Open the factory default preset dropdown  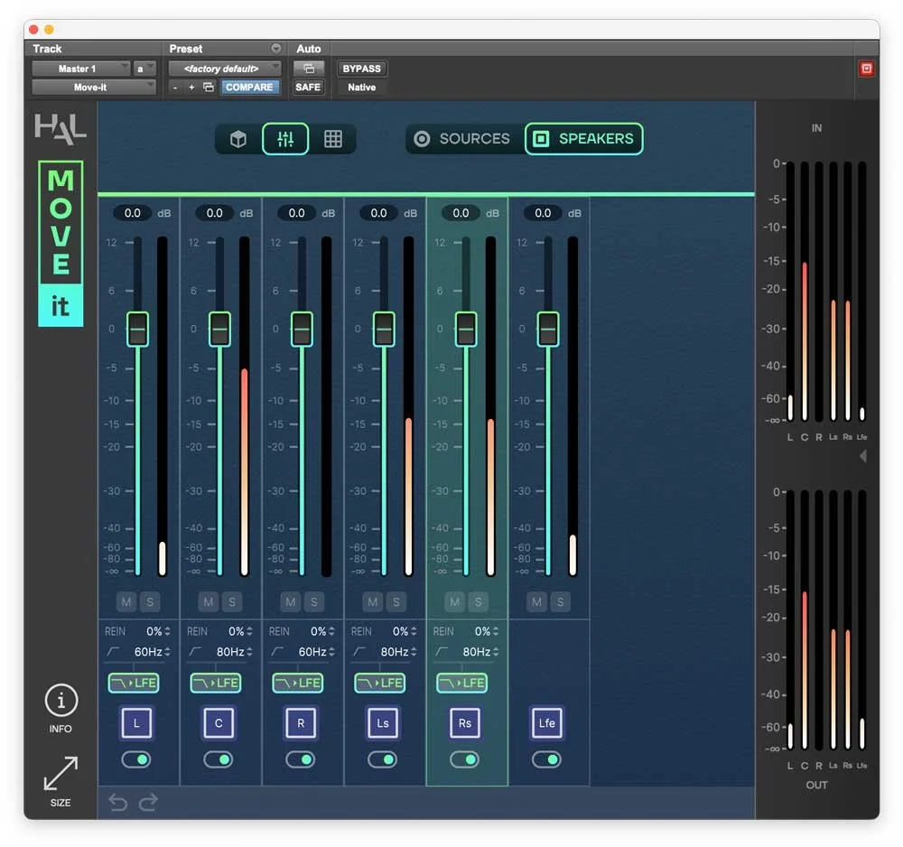(225, 70)
